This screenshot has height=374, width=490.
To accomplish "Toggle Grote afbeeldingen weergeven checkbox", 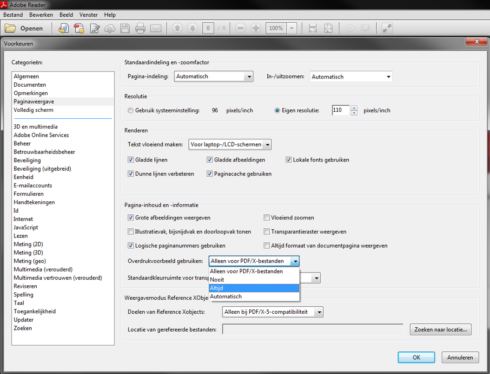I will pyautogui.click(x=131, y=218).
